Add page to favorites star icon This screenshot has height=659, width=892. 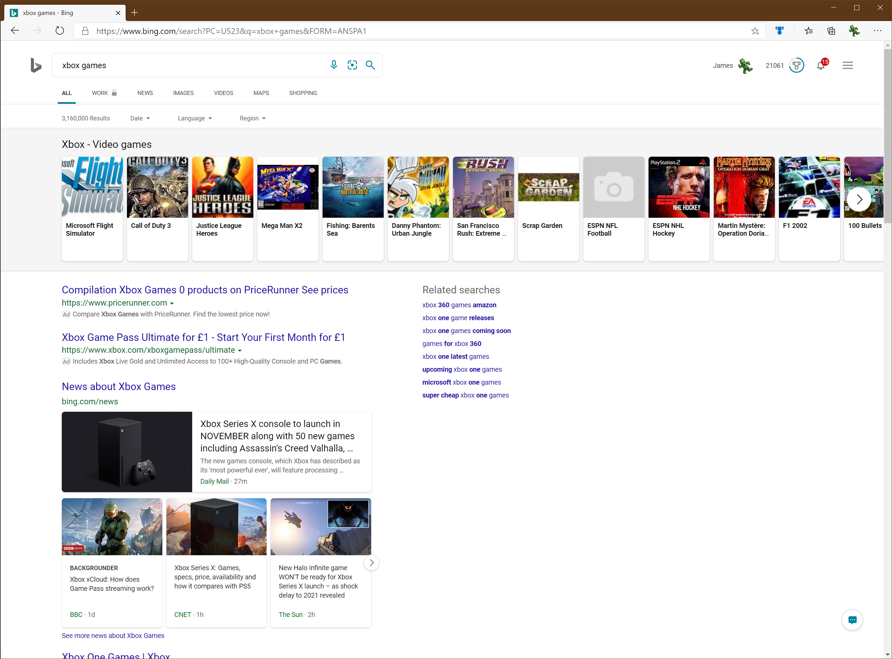click(x=754, y=31)
